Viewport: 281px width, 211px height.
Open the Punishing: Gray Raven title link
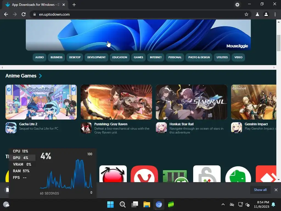[111, 124]
